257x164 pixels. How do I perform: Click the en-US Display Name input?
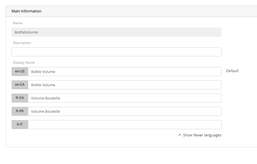[124, 72]
